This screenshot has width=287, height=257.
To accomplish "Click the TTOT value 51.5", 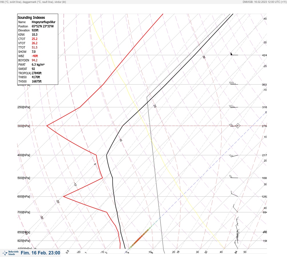I will (35, 47).
